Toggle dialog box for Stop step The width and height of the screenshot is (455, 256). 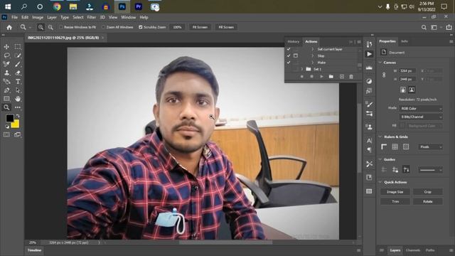click(296, 55)
